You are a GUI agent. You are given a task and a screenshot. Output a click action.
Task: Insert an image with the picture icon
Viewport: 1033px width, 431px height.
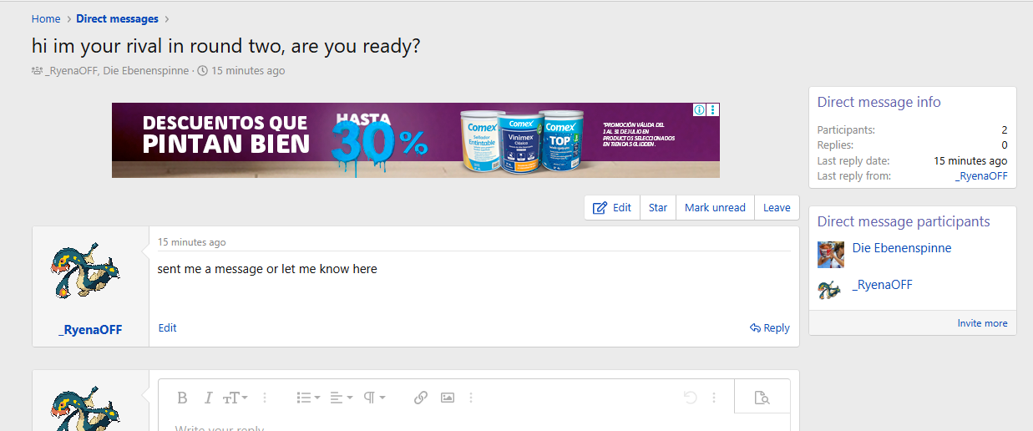coord(448,398)
